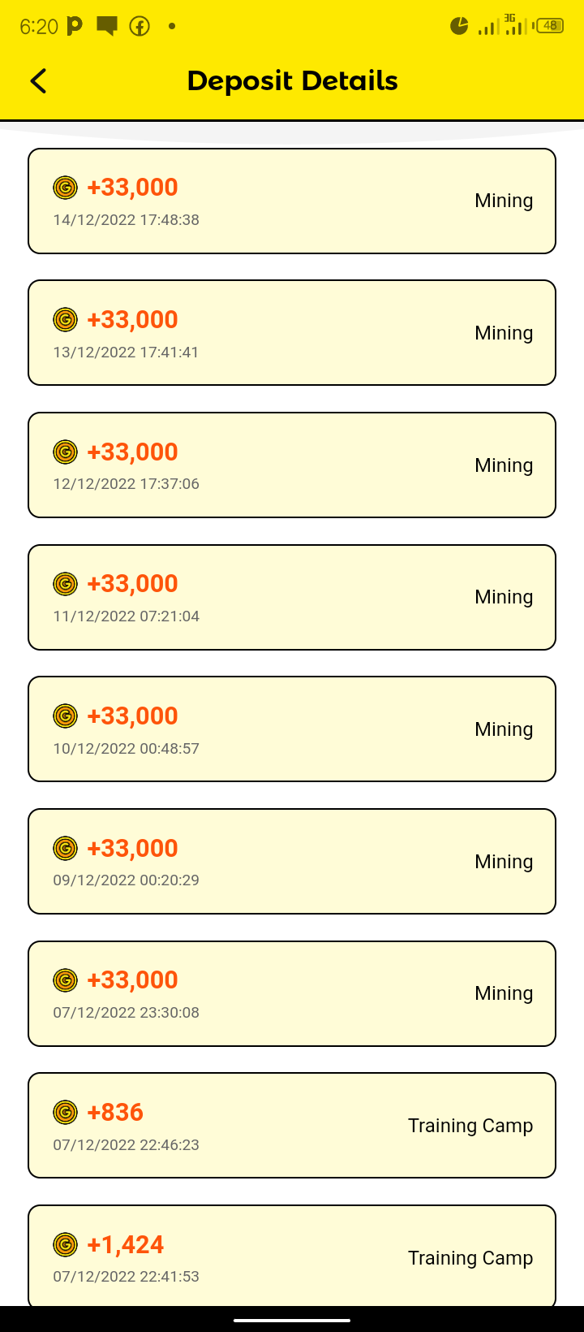This screenshot has width=584, height=1332.
Task: Click the Training Camp label on +836 entry
Action: (470, 1126)
